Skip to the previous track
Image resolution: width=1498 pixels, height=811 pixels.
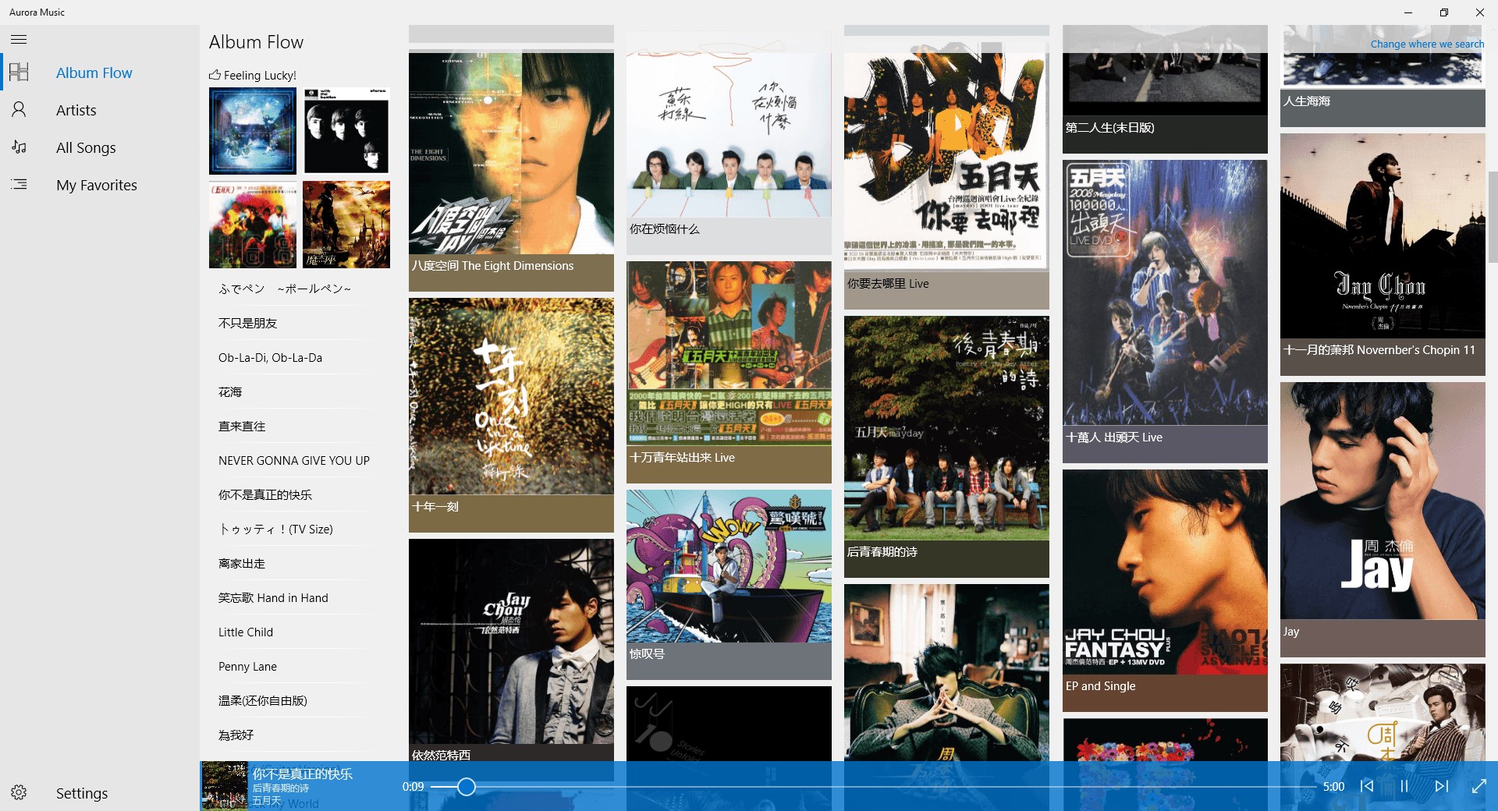(x=1366, y=787)
